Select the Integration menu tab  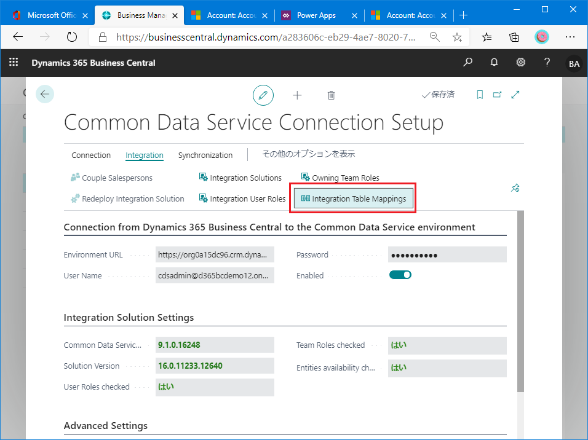point(145,155)
